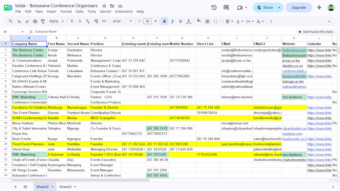
Task: Open text wrapping options
Action: (x=250, y=21)
